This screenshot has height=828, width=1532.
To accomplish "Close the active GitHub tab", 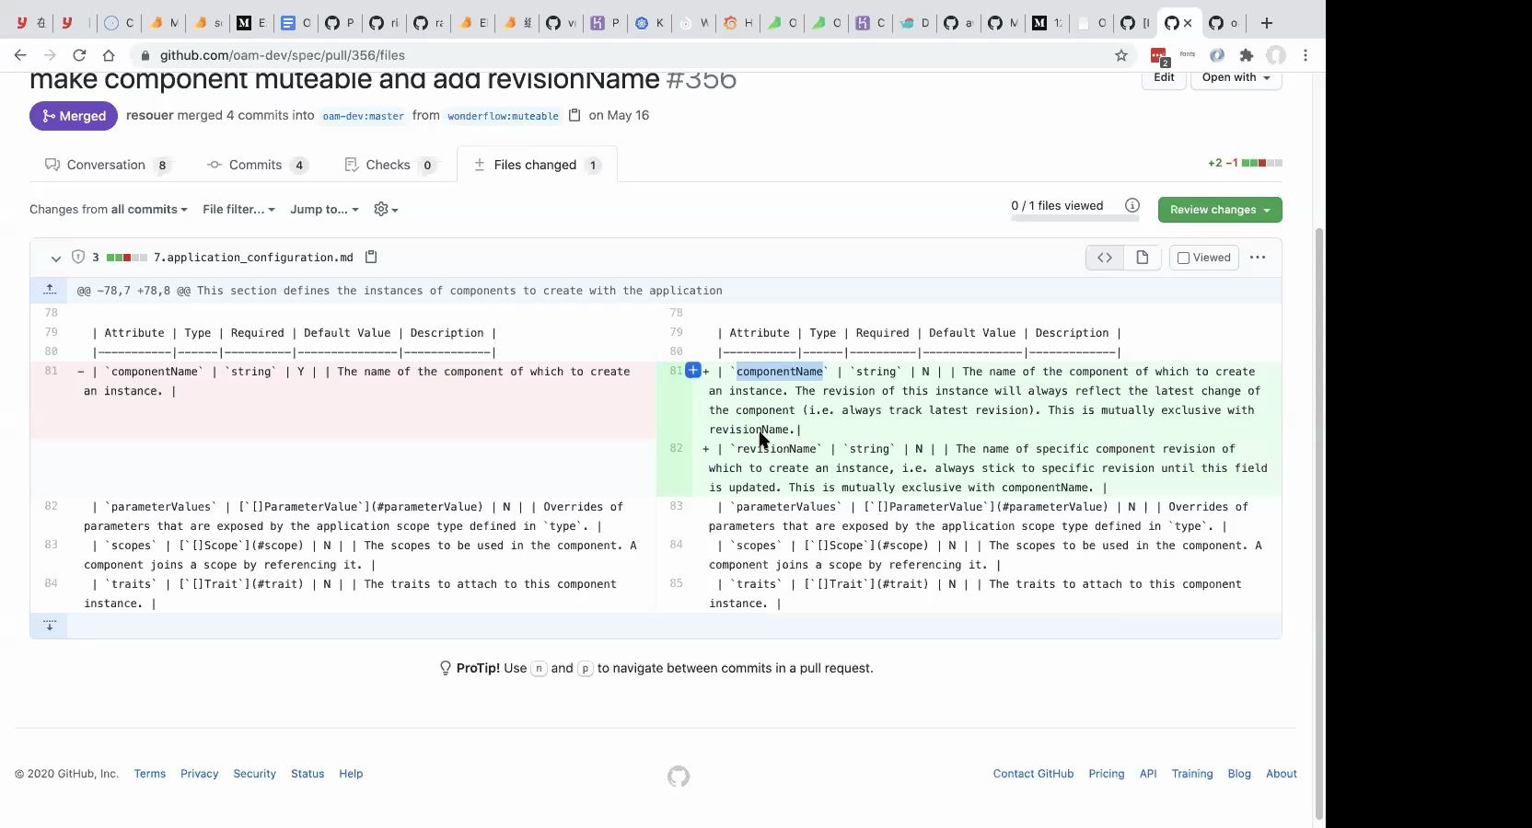I will (x=1188, y=23).
